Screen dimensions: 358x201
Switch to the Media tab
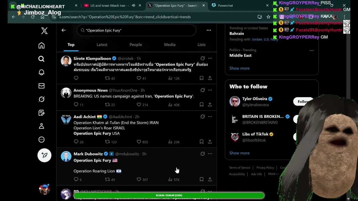(170, 45)
